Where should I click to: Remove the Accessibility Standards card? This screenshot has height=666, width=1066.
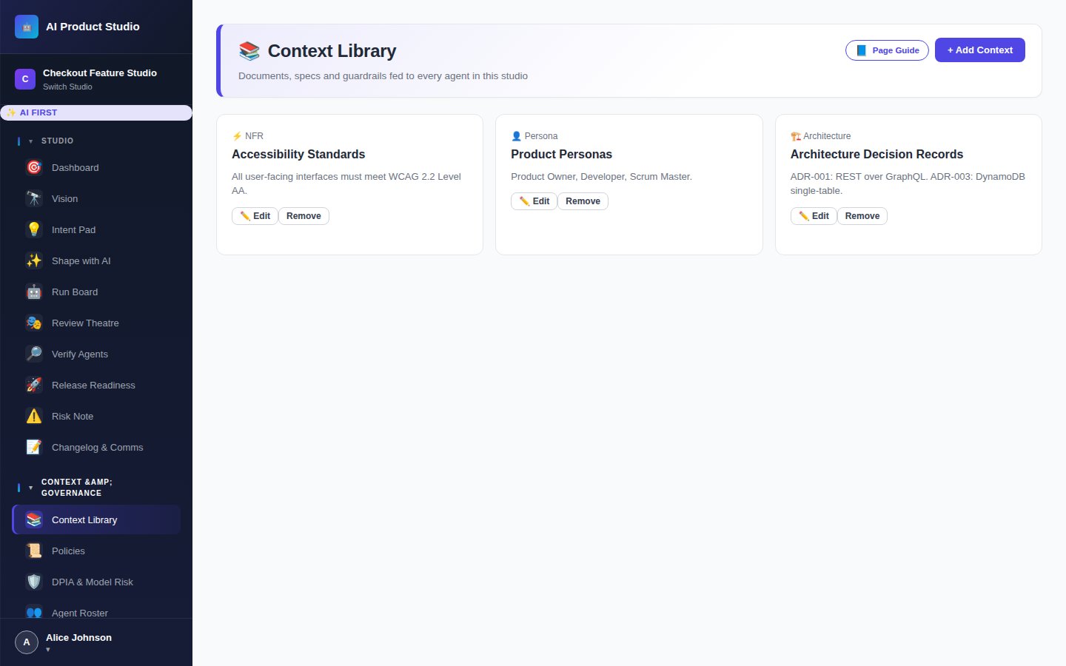tap(304, 216)
